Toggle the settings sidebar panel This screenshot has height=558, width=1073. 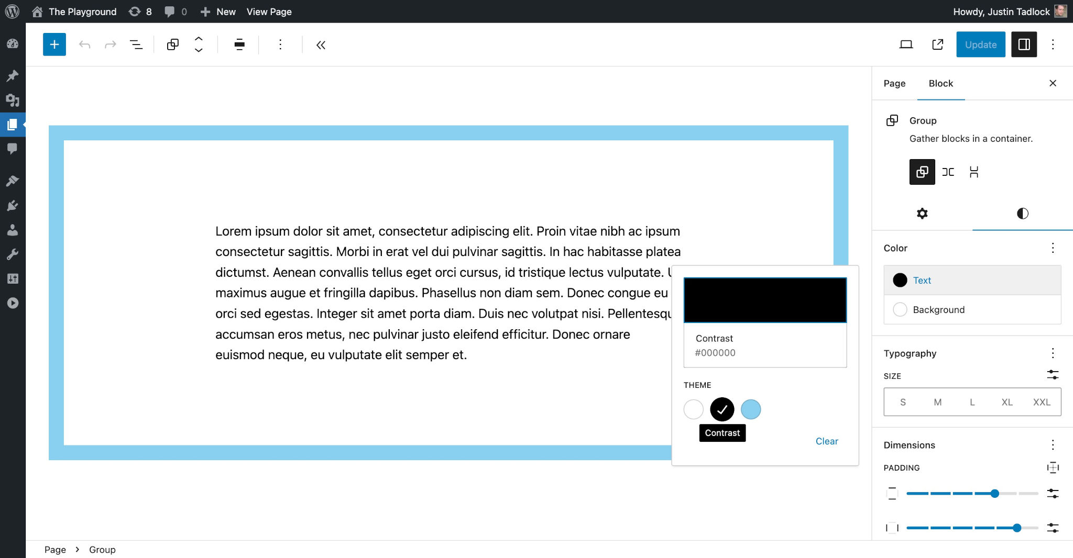(1023, 44)
